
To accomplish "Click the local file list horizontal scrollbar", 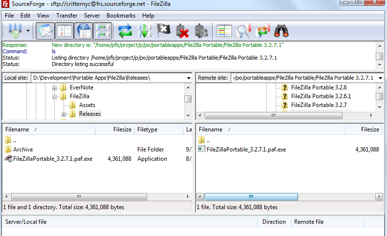I will click(x=79, y=197).
